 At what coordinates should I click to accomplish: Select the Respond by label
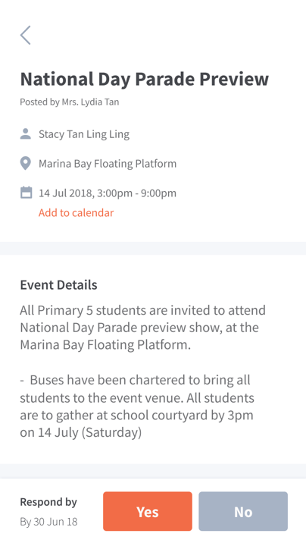pyautogui.click(x=48, y=502)
